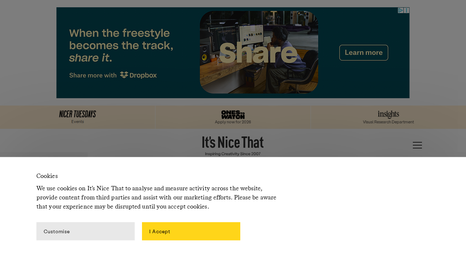The image size is (466, 262).
Task: Click Share more with Dropbox text
Action: (x=113, y=75)
